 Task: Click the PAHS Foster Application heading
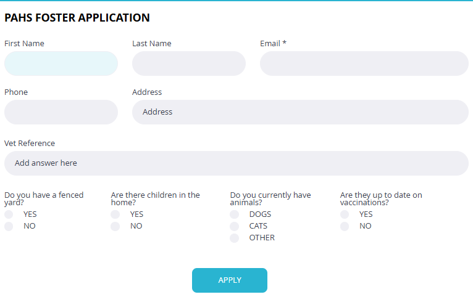(x=77, y=18)
